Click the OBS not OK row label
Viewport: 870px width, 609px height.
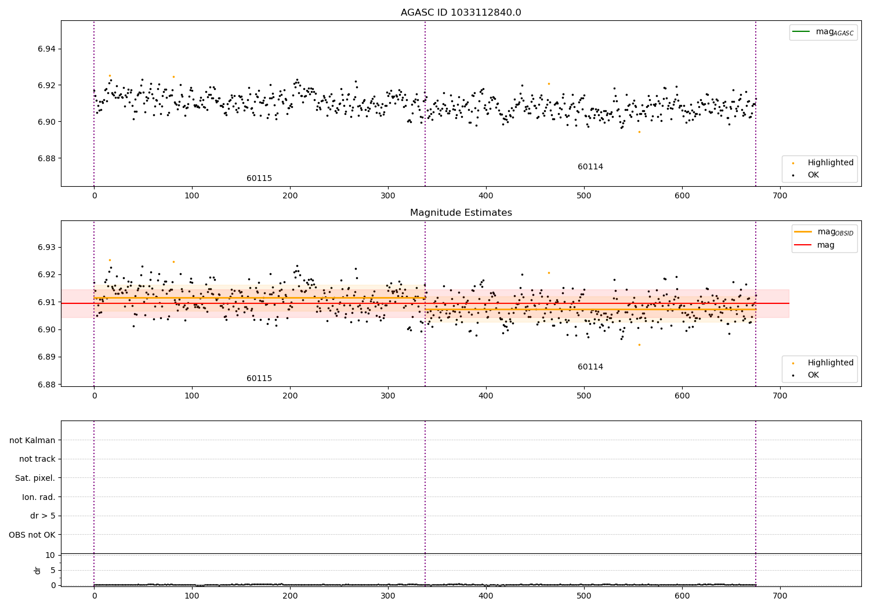click(32, 535)
